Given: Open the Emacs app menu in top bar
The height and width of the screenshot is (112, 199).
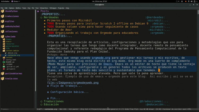Looking at the screenshot, I should pos(16,1).
